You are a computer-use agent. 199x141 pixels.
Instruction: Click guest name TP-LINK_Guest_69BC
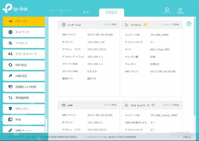(x=164, y=115)
